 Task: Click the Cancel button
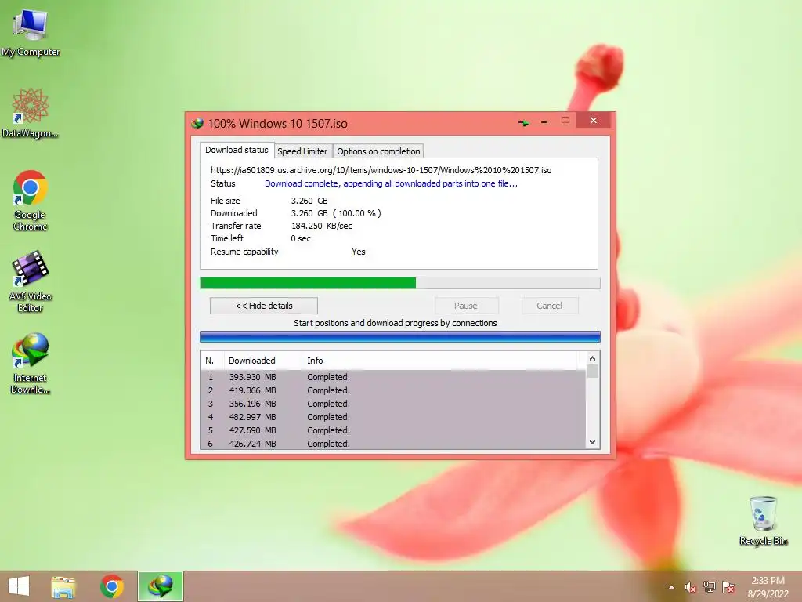click(549, 306)
